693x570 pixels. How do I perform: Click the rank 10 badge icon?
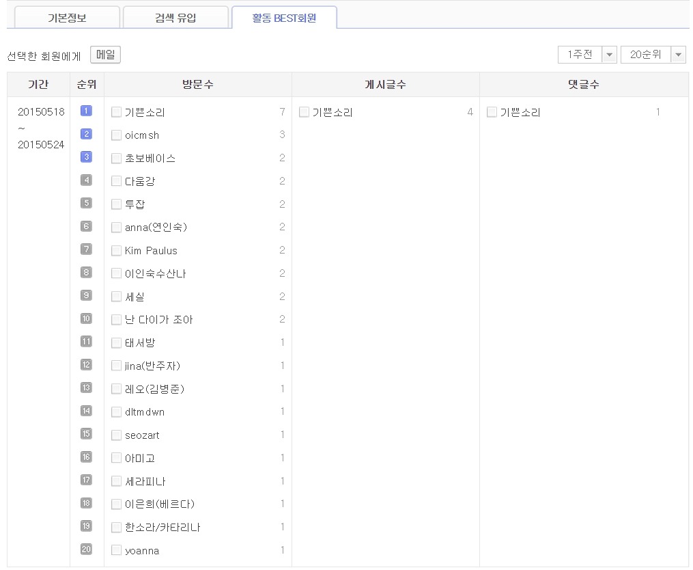click(x=86, y=318)
